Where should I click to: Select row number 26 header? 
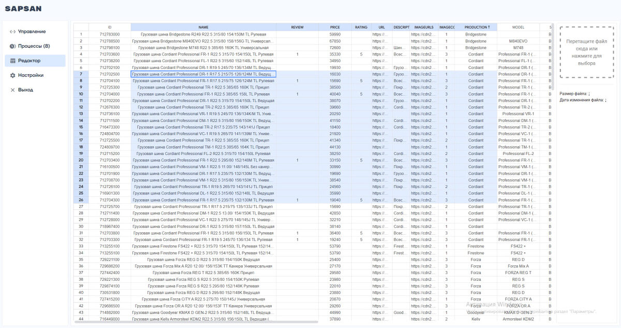(x=81, y=200)
